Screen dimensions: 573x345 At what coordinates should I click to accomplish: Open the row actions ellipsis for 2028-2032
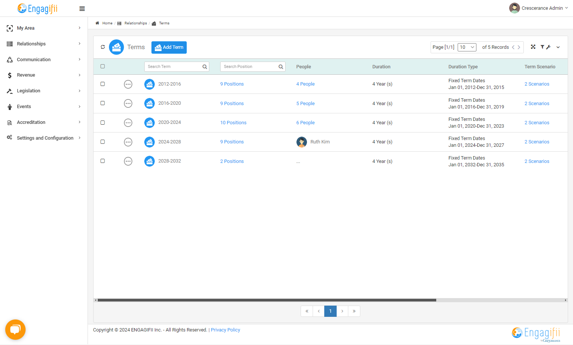point(128,161)
